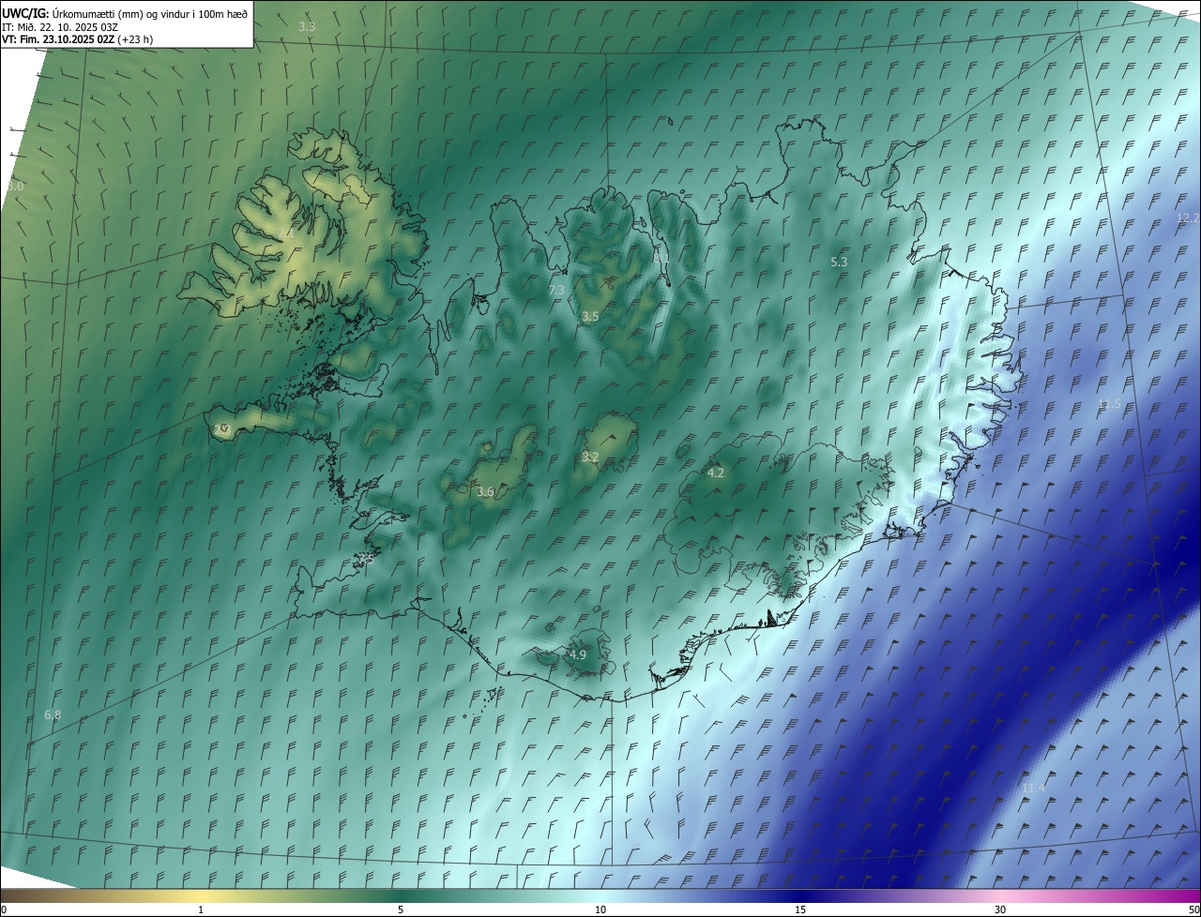Image resolution: width=1201 pixels, height=917 pixels.
Task: Click the "VT: Fim. 23.10.2025 02Z (+23 h)" line
Action: click(78, 39)
